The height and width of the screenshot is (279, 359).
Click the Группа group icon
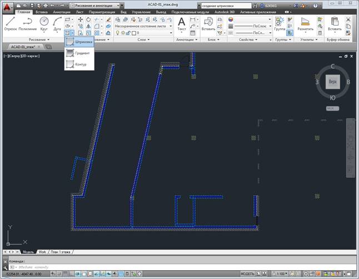pos(280,24)
